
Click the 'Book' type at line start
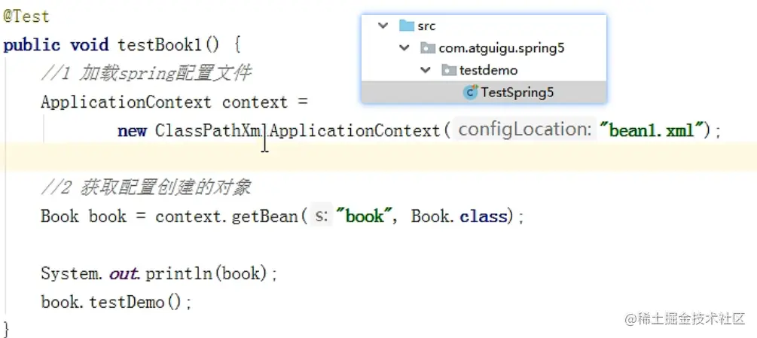[x=60, y=217]
